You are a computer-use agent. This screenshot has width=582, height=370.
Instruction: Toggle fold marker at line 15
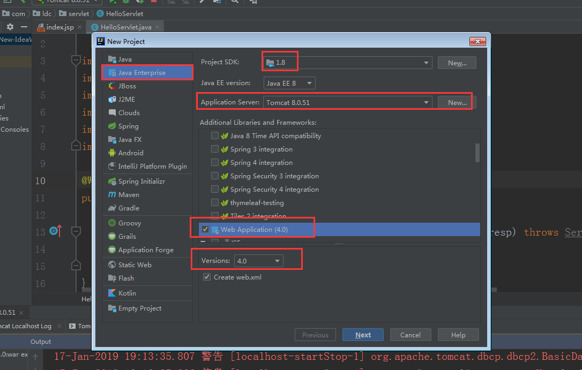tap(76, 266)
